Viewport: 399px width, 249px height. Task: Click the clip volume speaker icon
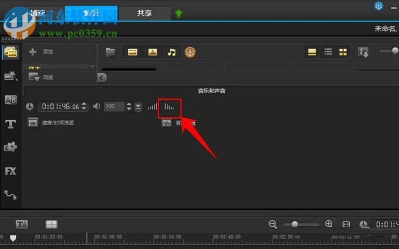tap(97, 106)
